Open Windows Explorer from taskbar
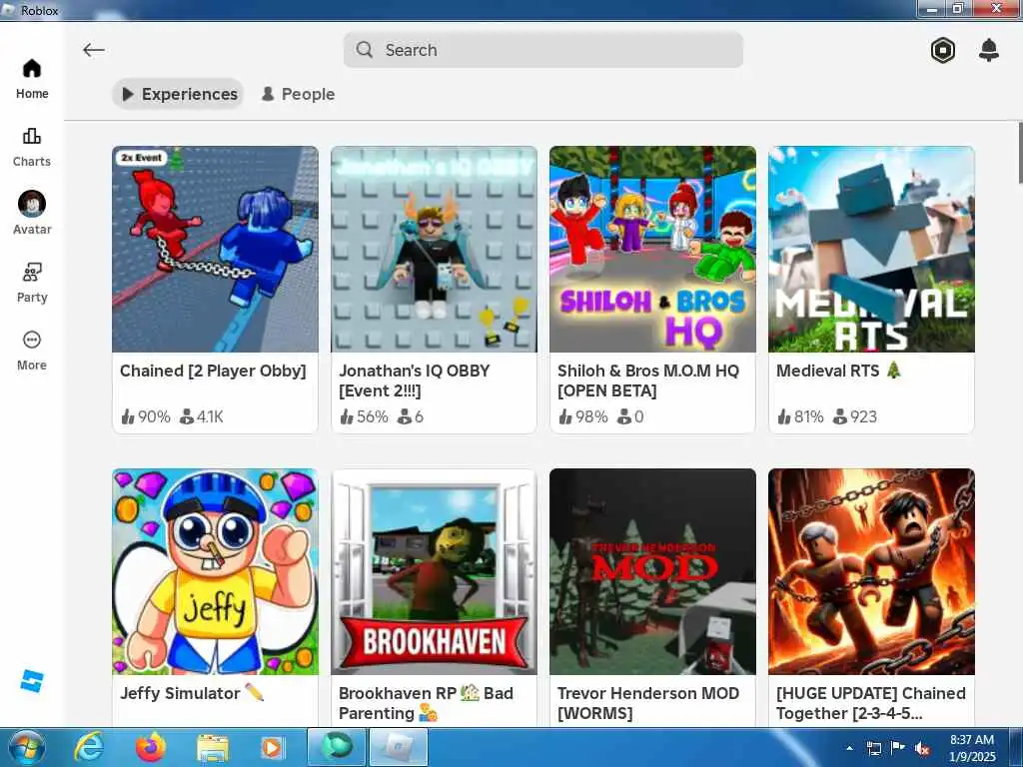The image size is (1023, 767). coord(213,748)
